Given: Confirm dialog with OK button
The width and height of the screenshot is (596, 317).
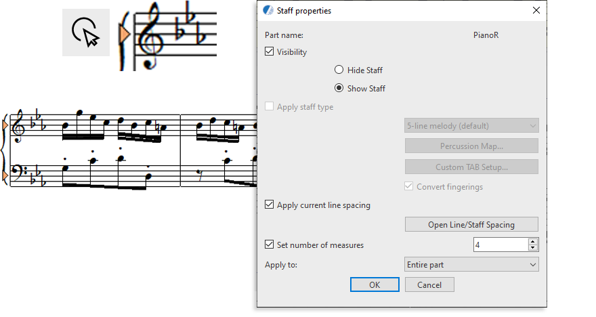Looking at the screenshot, I should click(x=375, y=284).
